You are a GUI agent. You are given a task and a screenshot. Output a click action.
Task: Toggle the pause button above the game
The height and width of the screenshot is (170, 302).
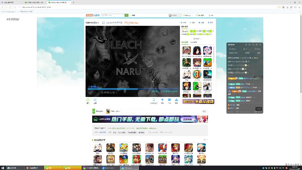pyautogui.click(x=193, y=23)
